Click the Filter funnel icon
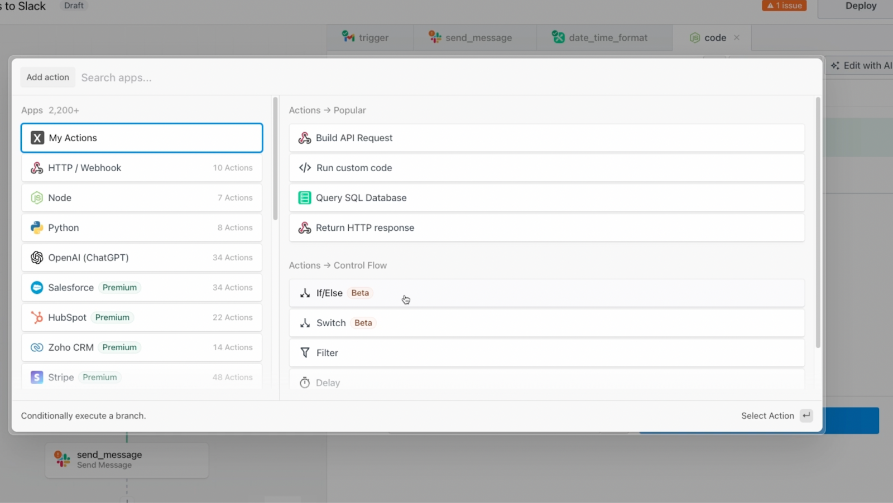Screen dimensions: 893x503 point(305,353)
